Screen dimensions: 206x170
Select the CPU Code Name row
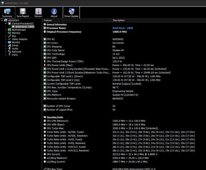pos(124,50)
